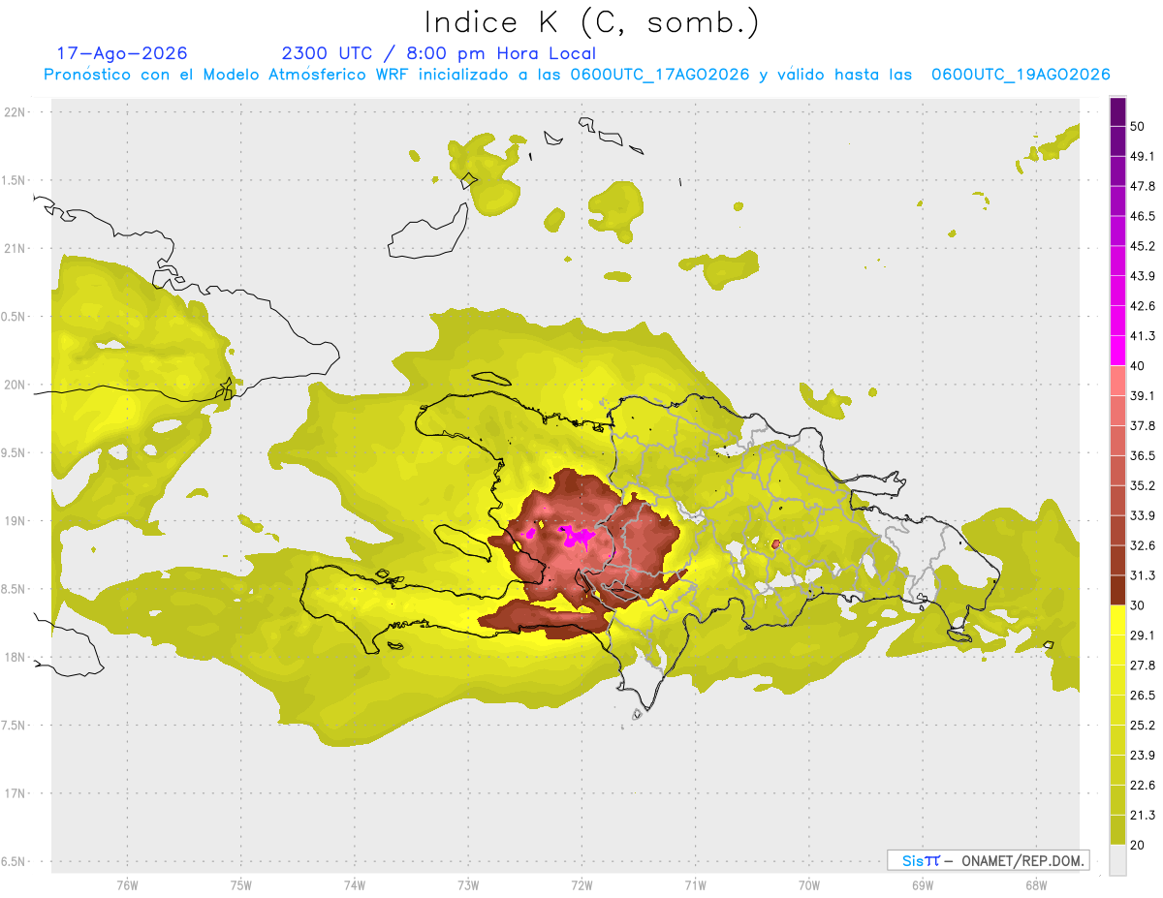Click the colorbar value "42.6"
1163x898 pixels.
coord(1142,306)
